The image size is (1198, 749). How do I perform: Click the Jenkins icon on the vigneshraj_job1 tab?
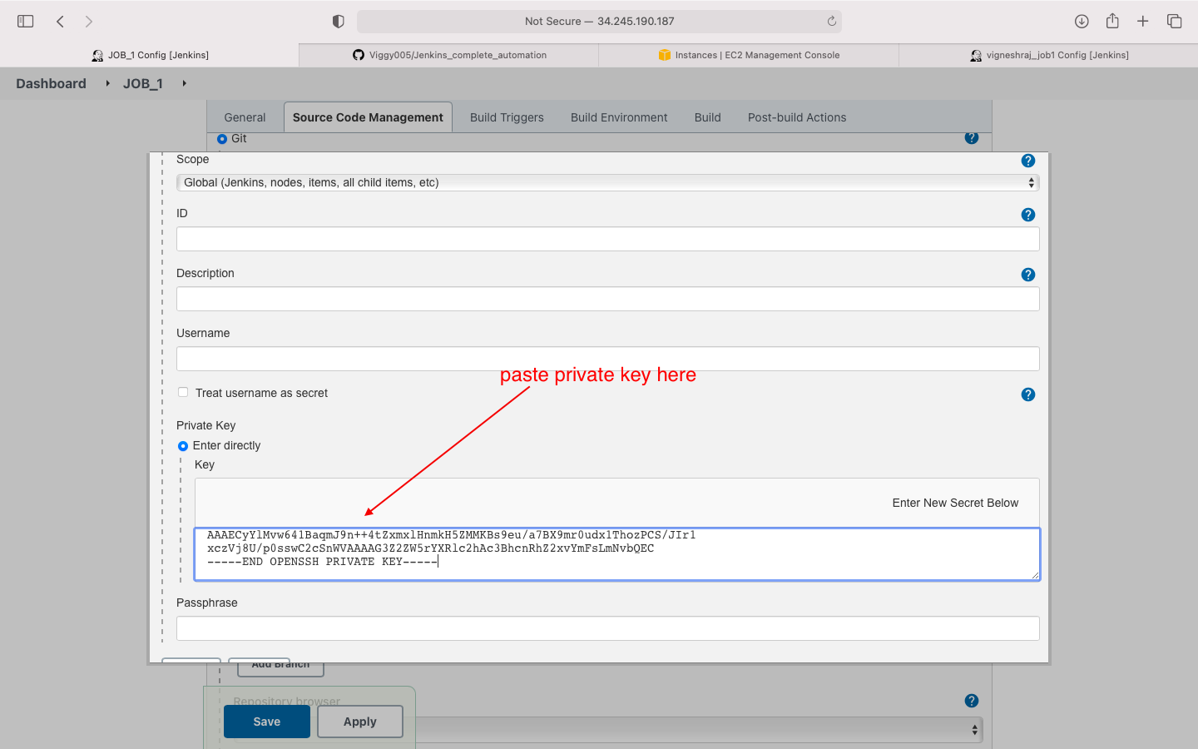976,55
